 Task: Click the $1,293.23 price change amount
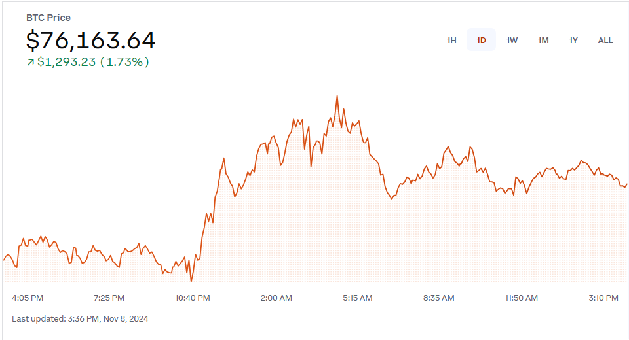[x=66, y=62]
